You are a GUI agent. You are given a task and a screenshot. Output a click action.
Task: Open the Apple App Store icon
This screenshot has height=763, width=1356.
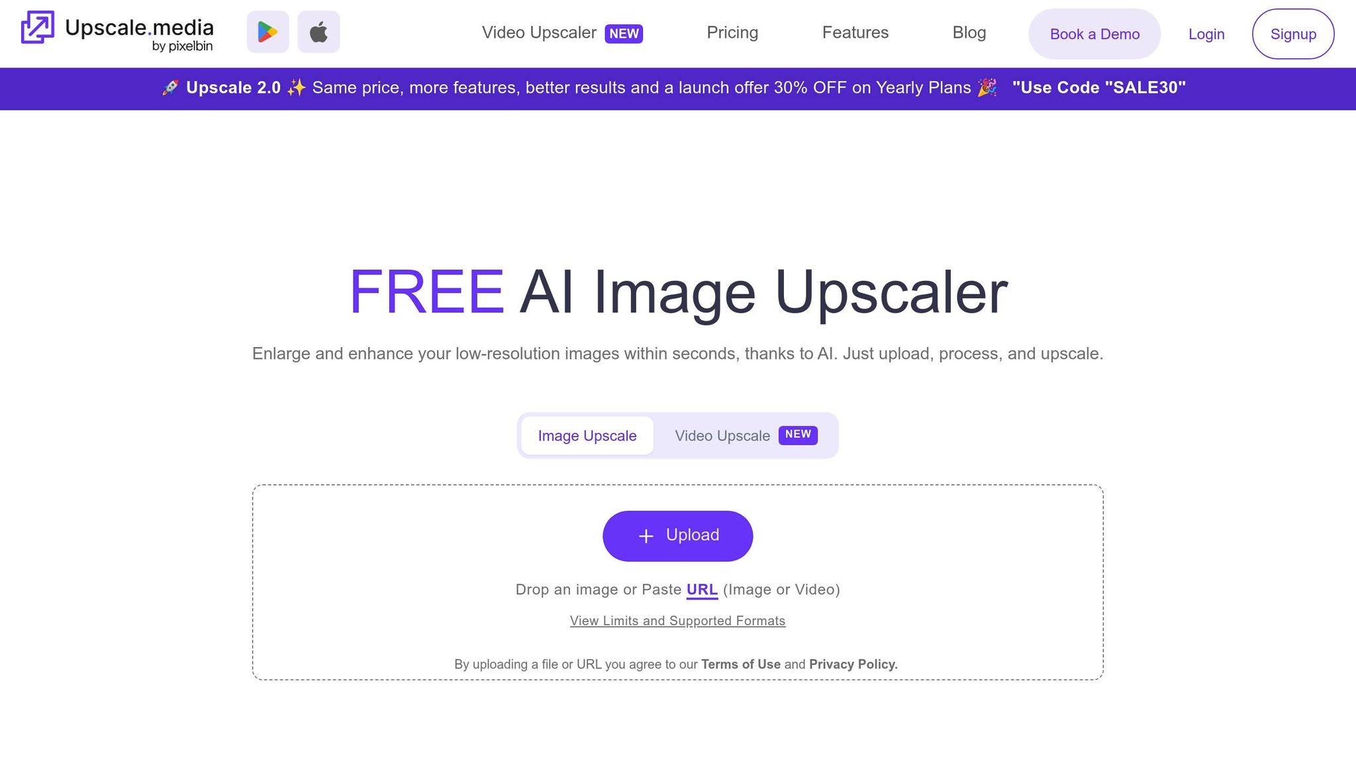coord(318,32)
